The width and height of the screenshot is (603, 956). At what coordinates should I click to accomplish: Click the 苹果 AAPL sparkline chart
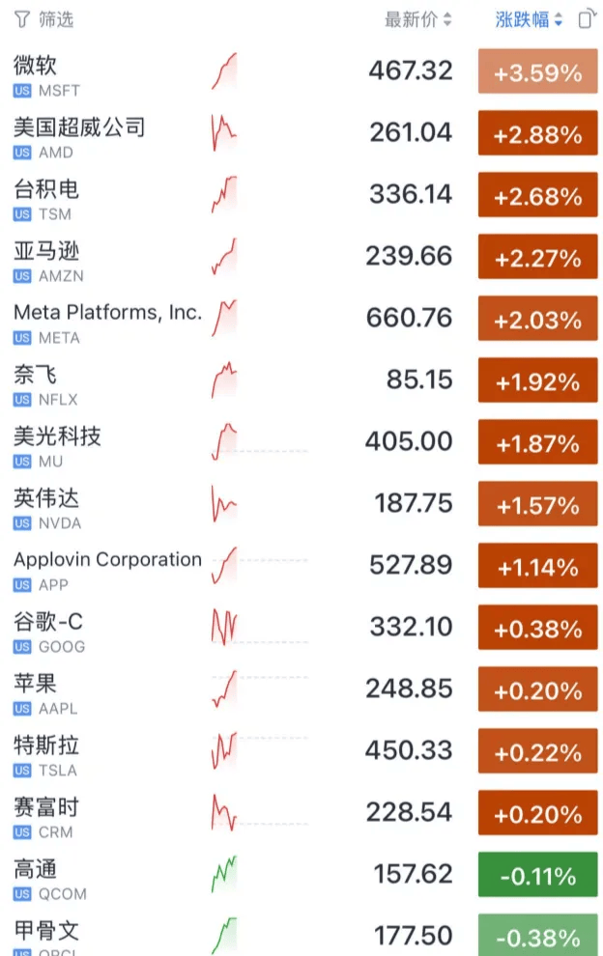[224, 690]
